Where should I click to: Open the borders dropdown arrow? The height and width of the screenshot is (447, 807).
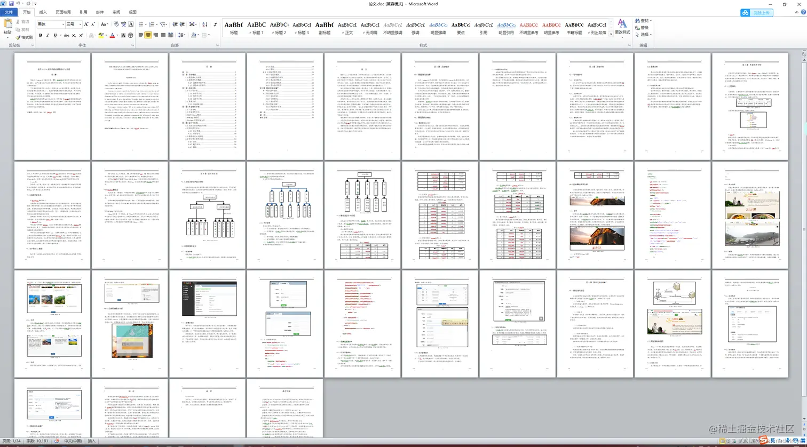pos(209,35)
